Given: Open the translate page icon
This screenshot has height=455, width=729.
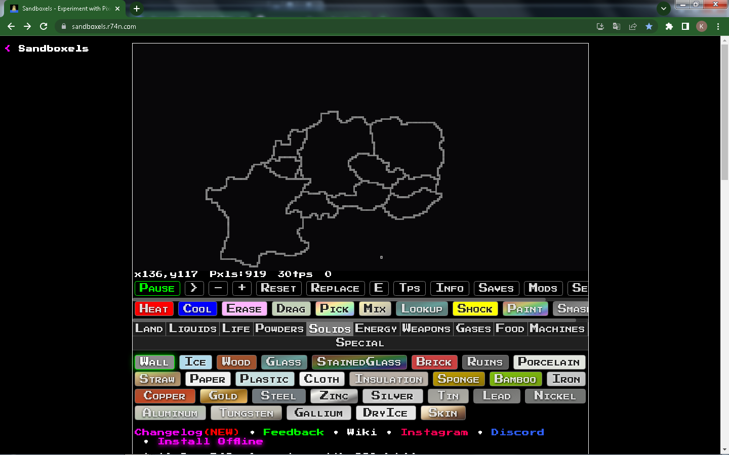Looking at the screenshot, I should 617,26.
